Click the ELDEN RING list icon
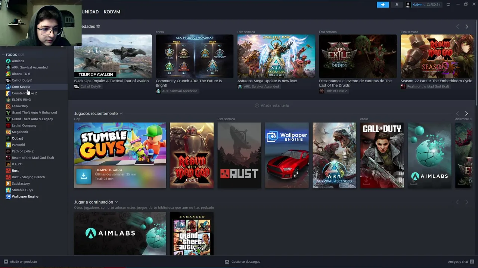 (x=8, y=100)
